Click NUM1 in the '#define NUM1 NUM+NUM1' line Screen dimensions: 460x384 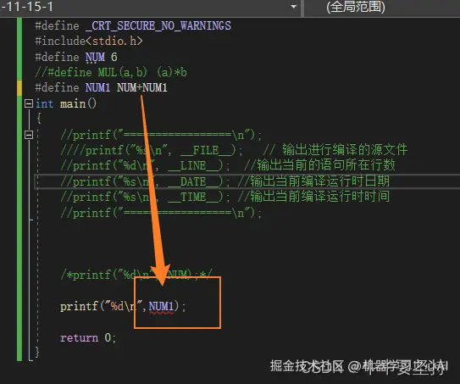coord(97,87)
